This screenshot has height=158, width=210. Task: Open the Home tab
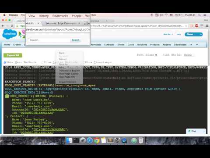tap(7, 45)
